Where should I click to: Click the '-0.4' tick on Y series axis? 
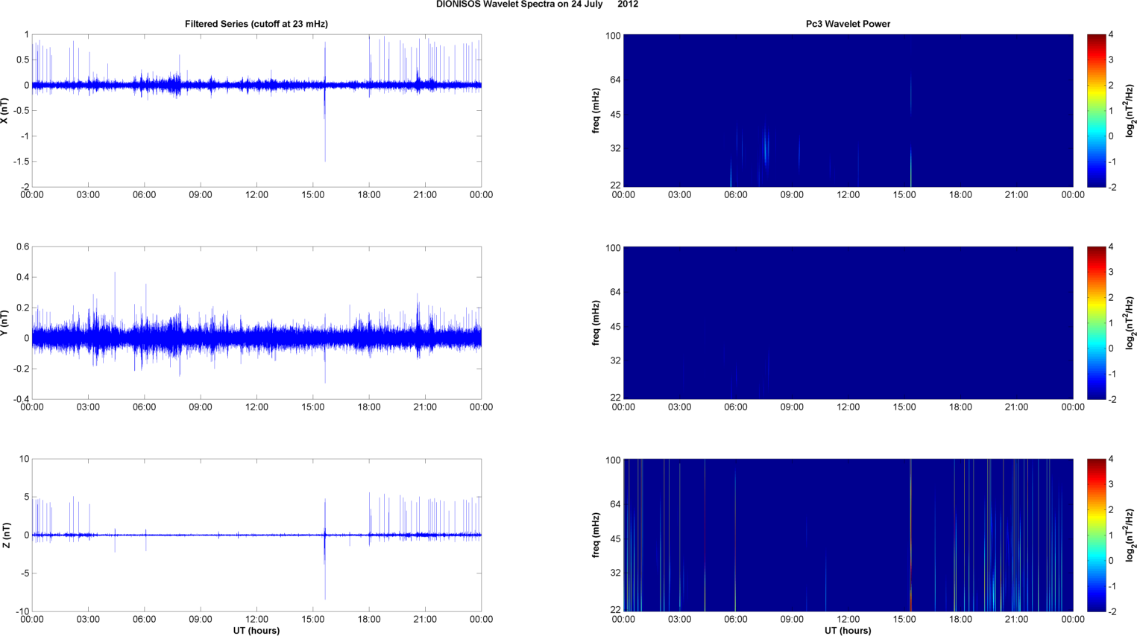click(x=21, y=399)
